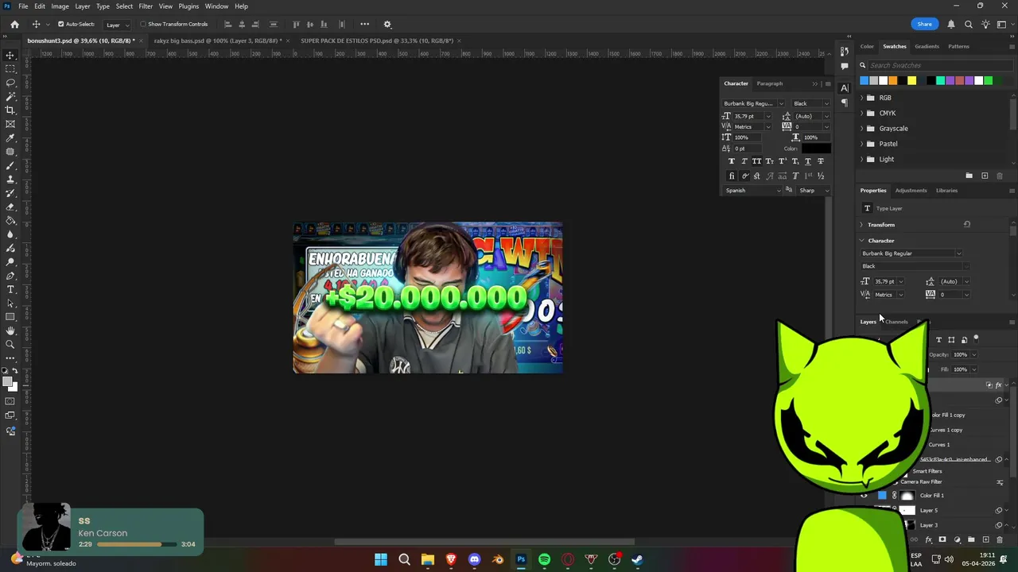The image size is (1018, 572).
Task: Toggle Small Caps in Character panel
Action: [x=769, y=161]
